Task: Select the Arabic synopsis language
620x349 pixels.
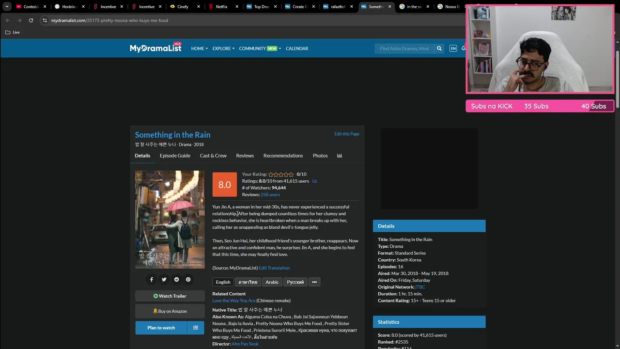Action: coord(272,282)
